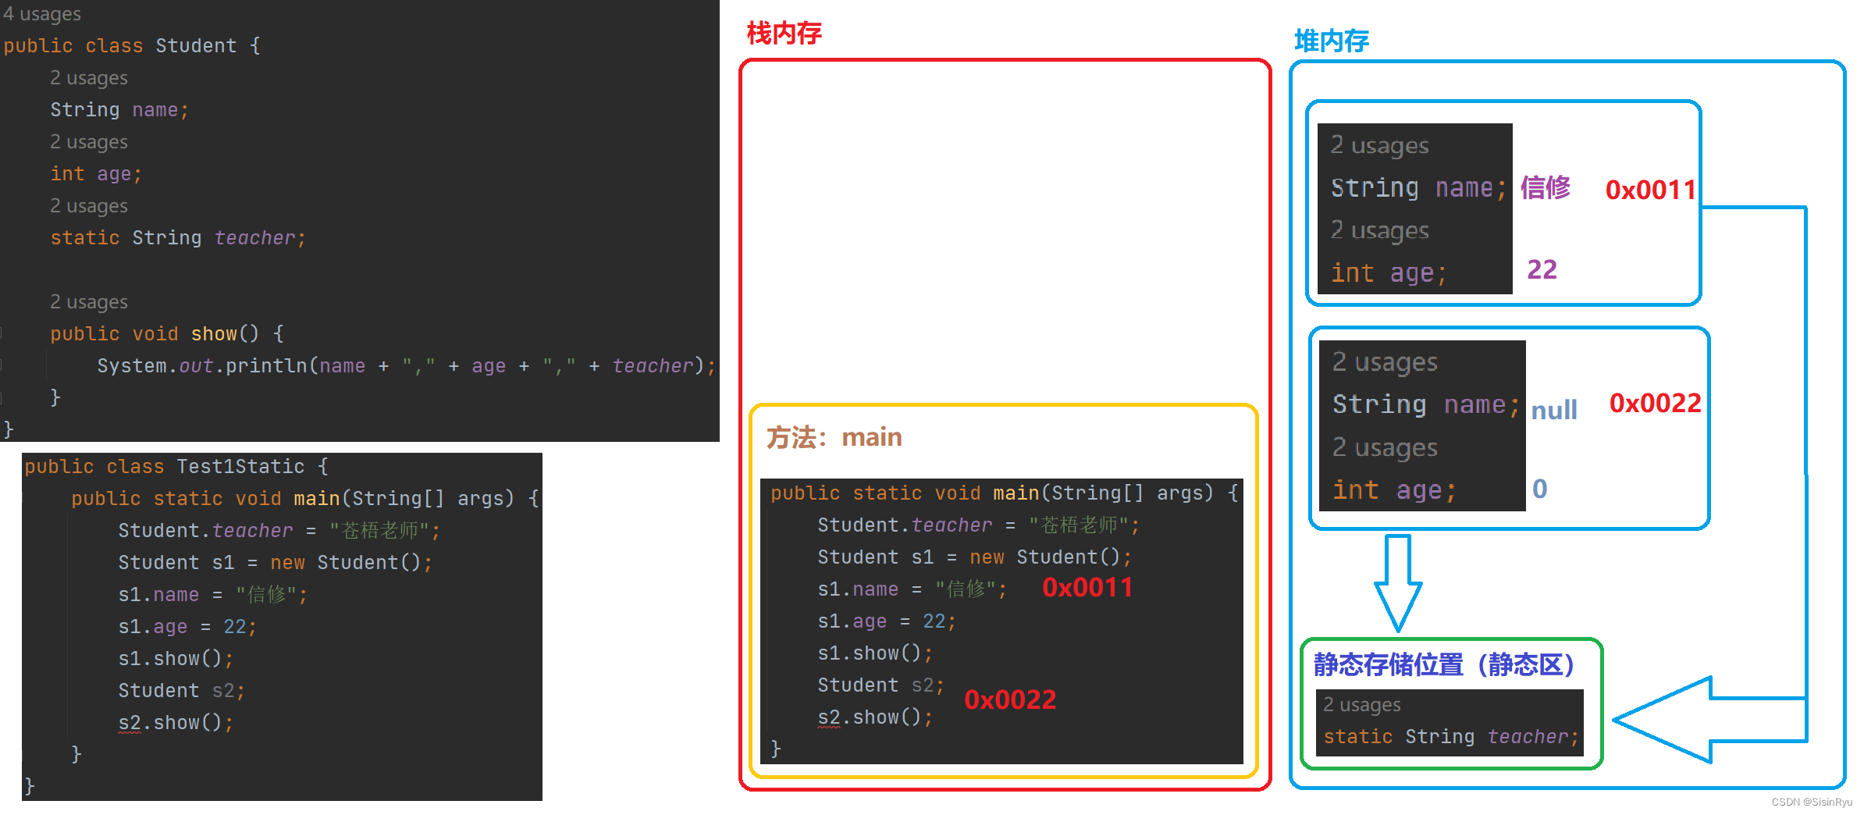Viewport: 1864px width, 815px height.
Task: Click the "方法：main" stack frame label
Action: coord(834,437)
